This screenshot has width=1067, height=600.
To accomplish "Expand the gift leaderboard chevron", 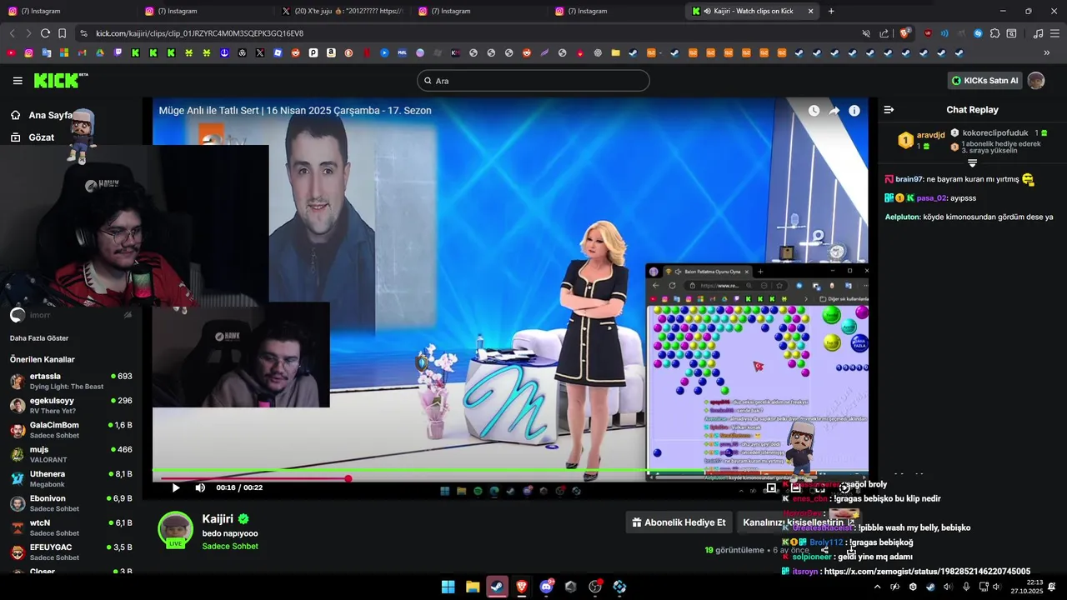I will click(972, 163).
